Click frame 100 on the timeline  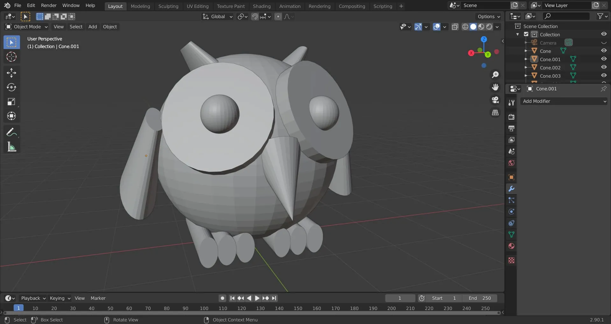coord(204,308)
